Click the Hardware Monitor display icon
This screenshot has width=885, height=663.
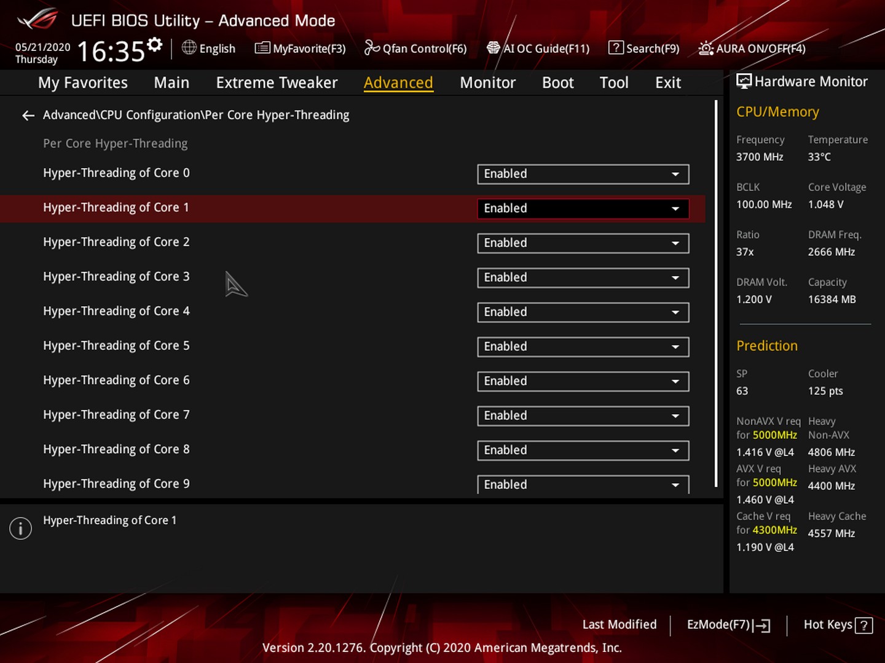point(744,81)
